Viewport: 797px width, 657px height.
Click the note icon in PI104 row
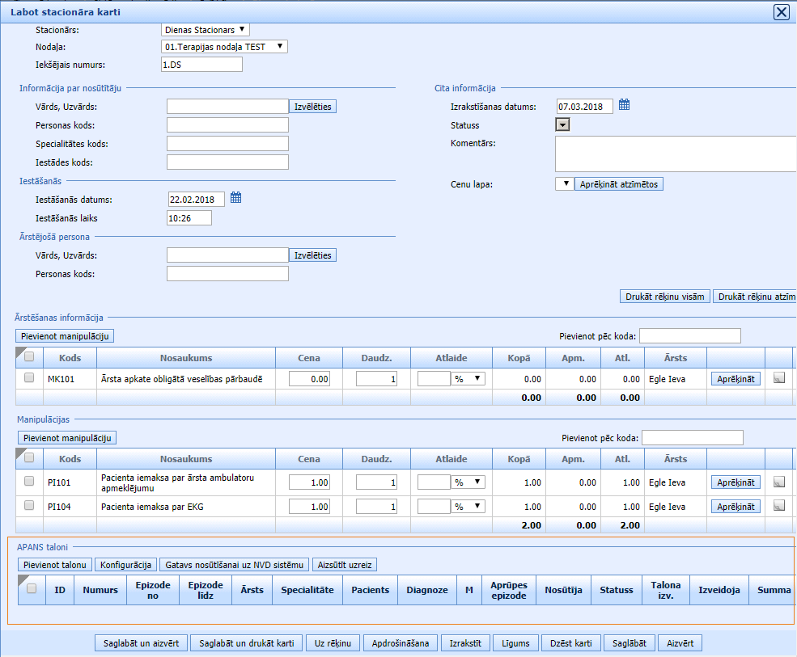(778, 506)
